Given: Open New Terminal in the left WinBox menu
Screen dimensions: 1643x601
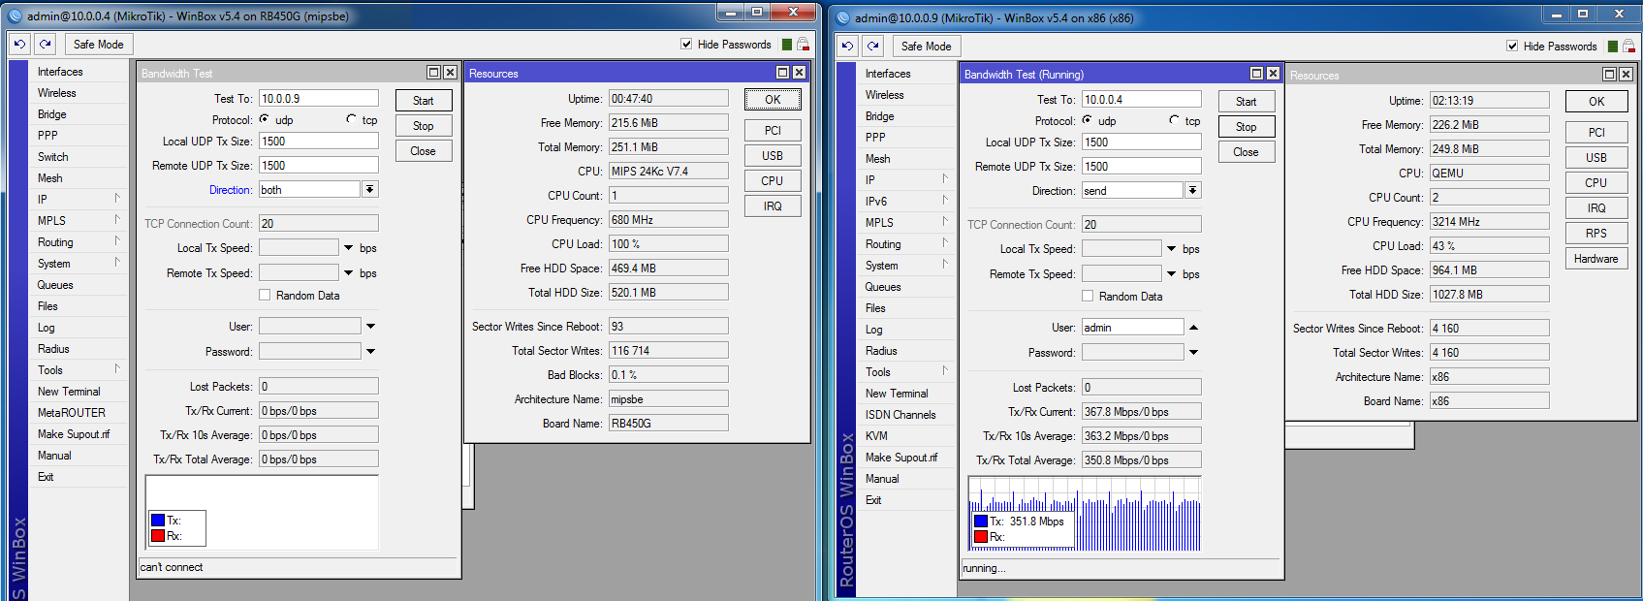Looking at the screenshot, I should pyautogui.click(x=79, y=391).
